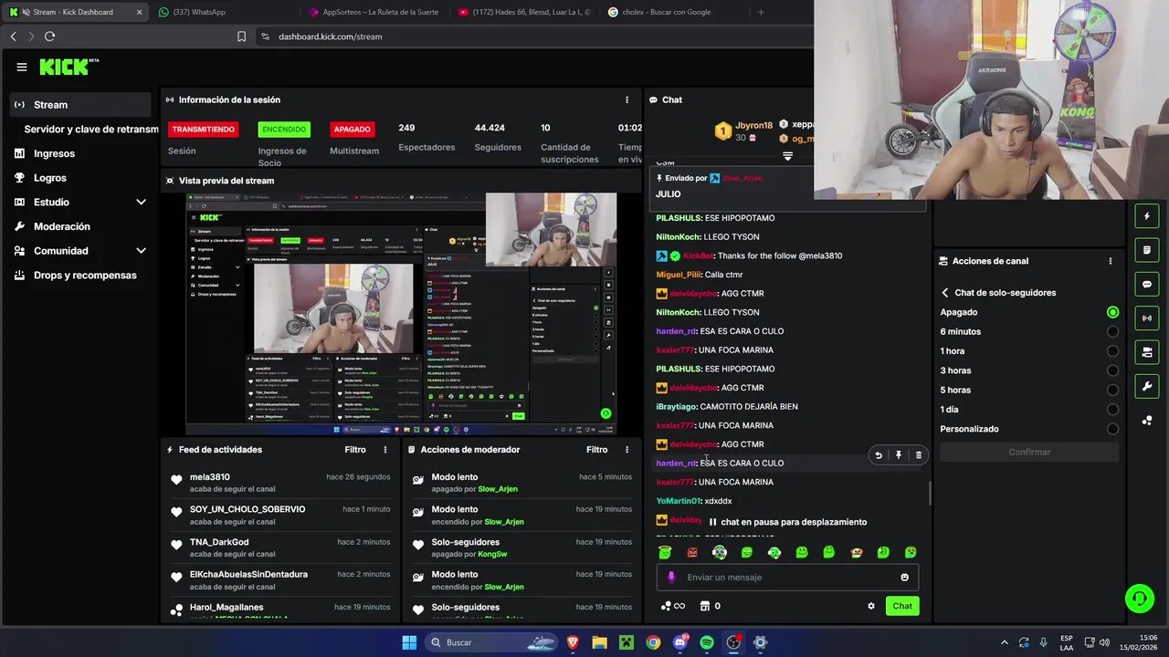Click username mela3810 in activity feed
The height and width of the screenshot is (657, 1169).
(210, 477)
